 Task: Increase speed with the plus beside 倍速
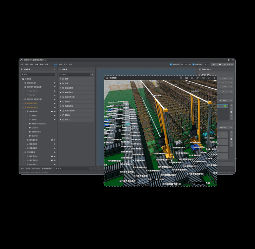(x=232, y=65)
